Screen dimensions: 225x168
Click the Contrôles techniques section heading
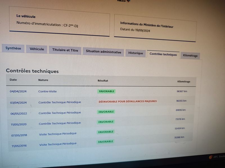[32, 71]
